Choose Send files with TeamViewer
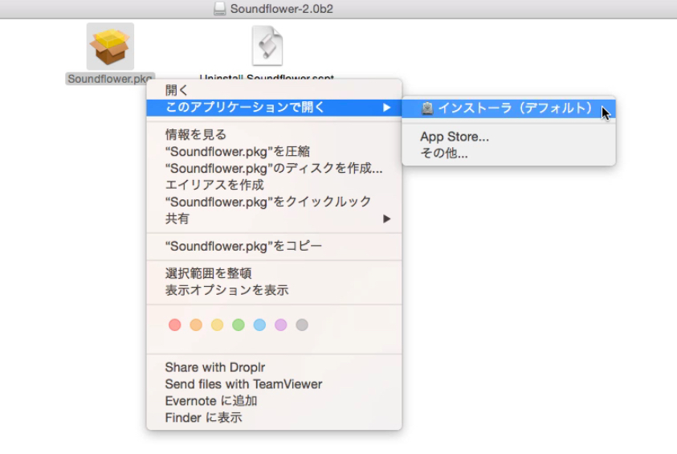 pos(274,384)
